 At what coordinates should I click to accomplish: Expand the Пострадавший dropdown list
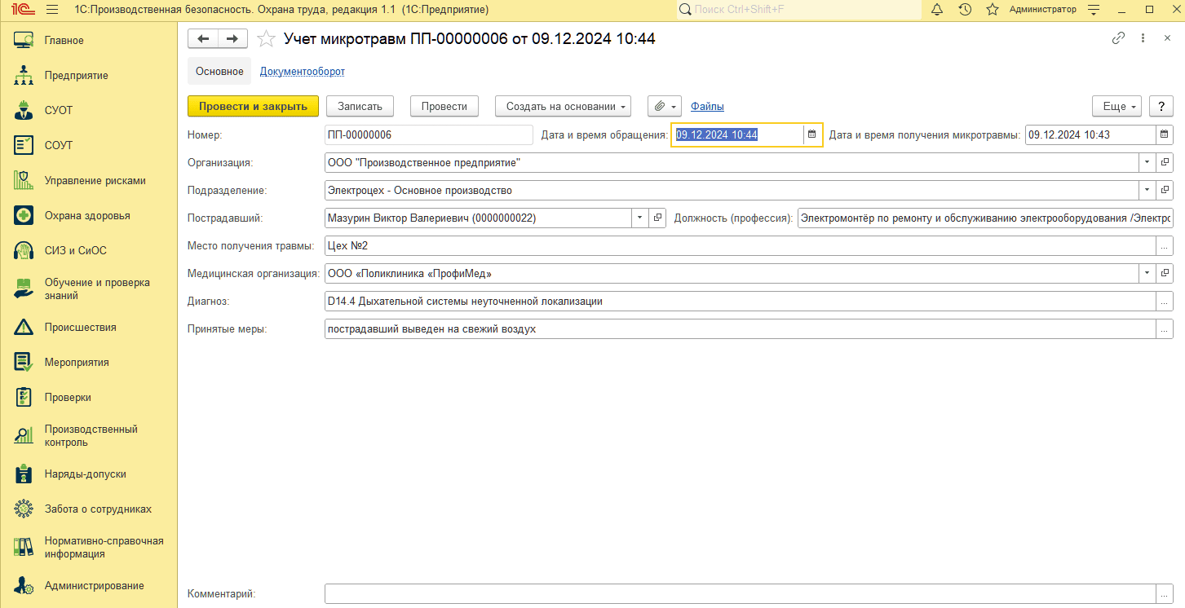[640, 218]
